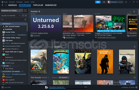Click the library sidebar scrollbar
139x90 pixels.
pos(27,27)
